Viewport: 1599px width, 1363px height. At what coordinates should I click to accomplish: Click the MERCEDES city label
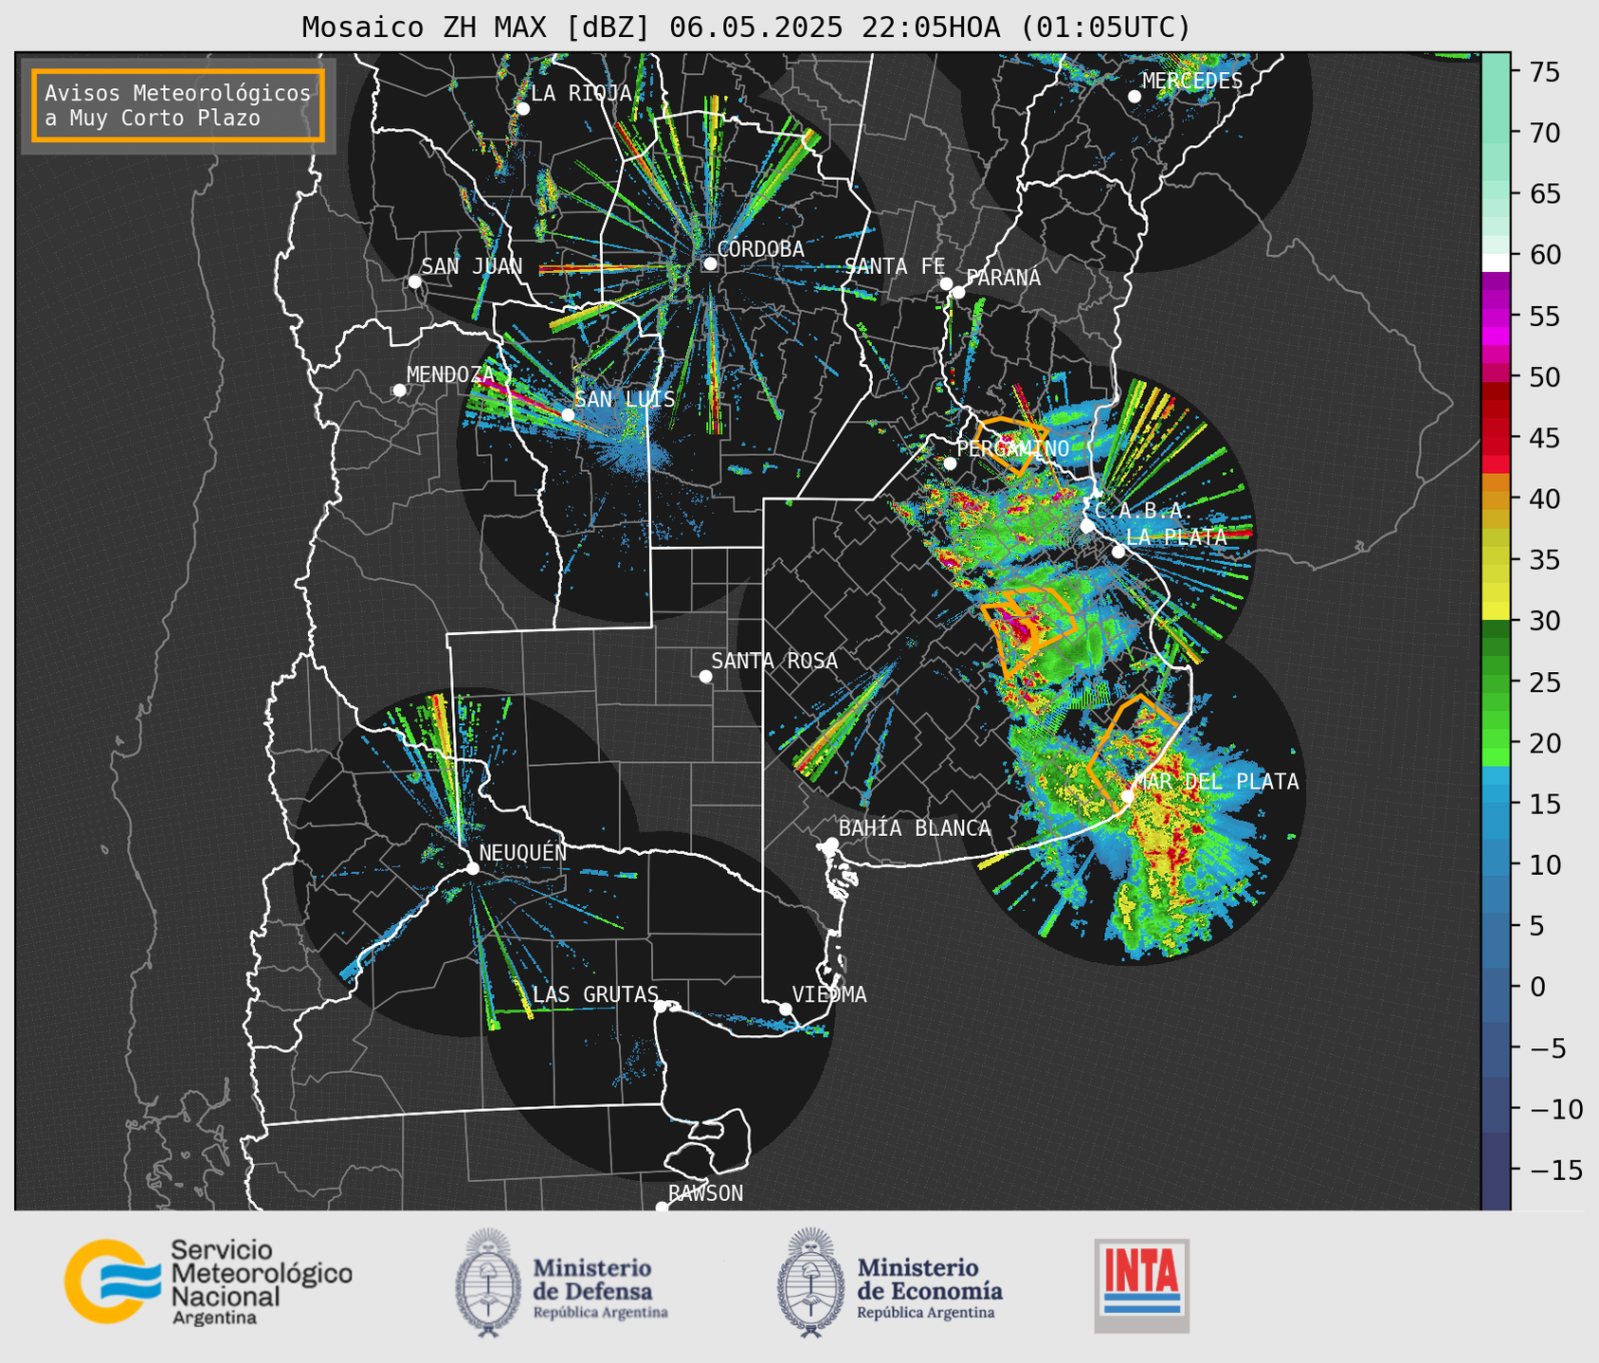(1191, 82)
